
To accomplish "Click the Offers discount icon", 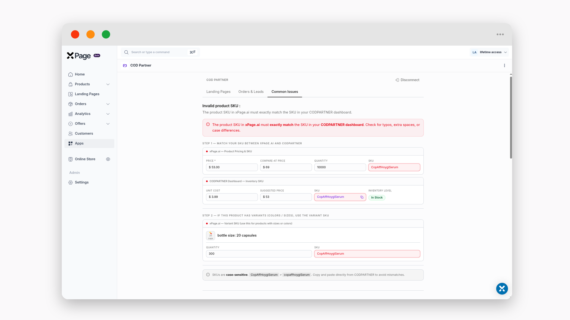I will coord(70,124).
